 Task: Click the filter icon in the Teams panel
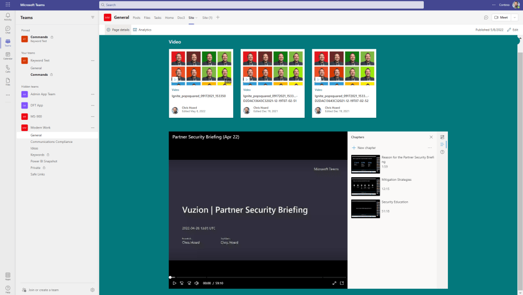(x=93, y=17)
